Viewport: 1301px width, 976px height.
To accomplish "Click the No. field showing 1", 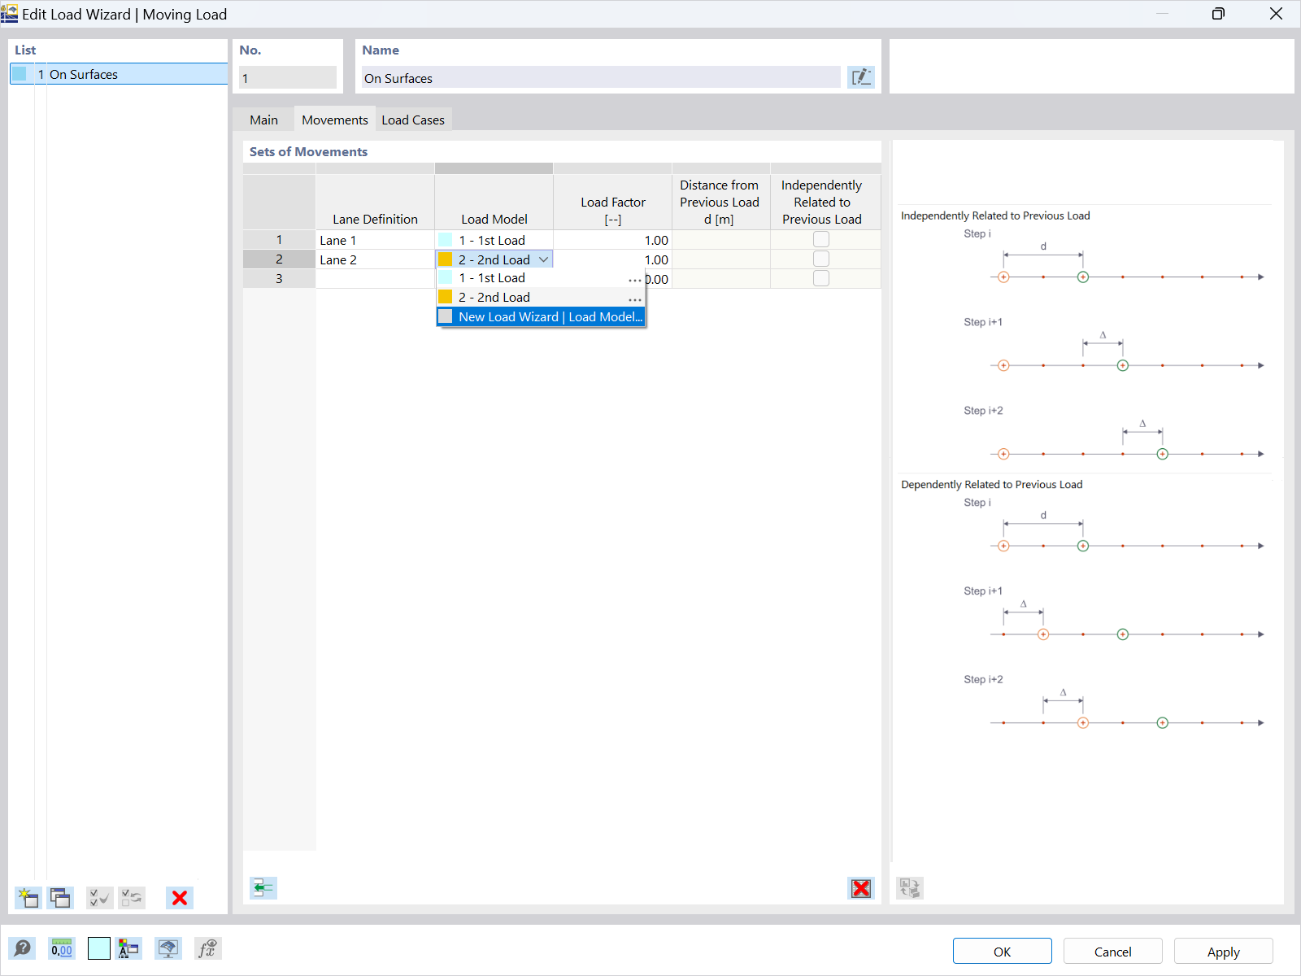I will [288, 78].
